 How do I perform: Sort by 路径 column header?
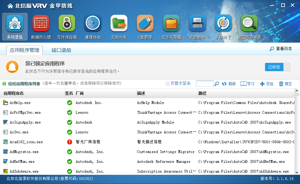click(246, 93)
